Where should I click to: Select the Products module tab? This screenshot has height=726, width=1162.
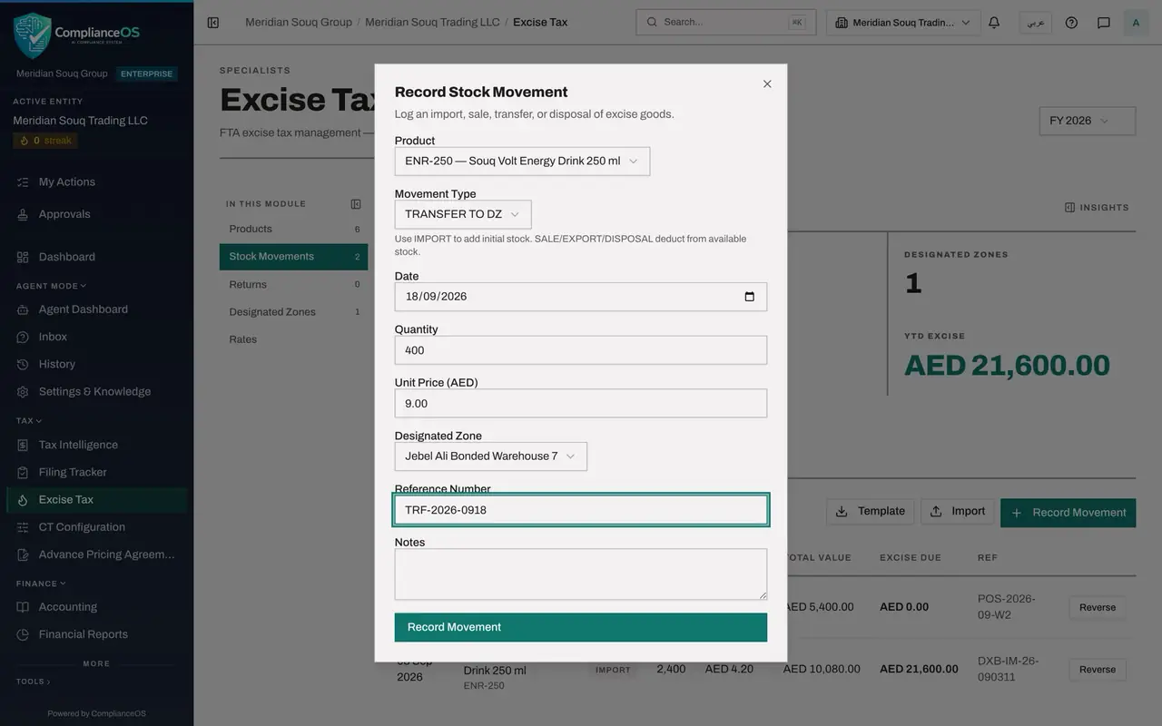click(293, 230)
